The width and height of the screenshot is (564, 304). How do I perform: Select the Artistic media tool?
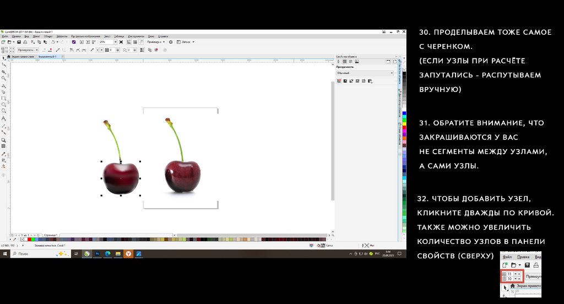4,92
